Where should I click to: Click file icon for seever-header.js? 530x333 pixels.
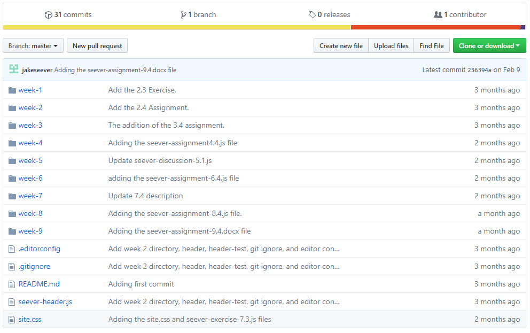[x=12, y=302]
